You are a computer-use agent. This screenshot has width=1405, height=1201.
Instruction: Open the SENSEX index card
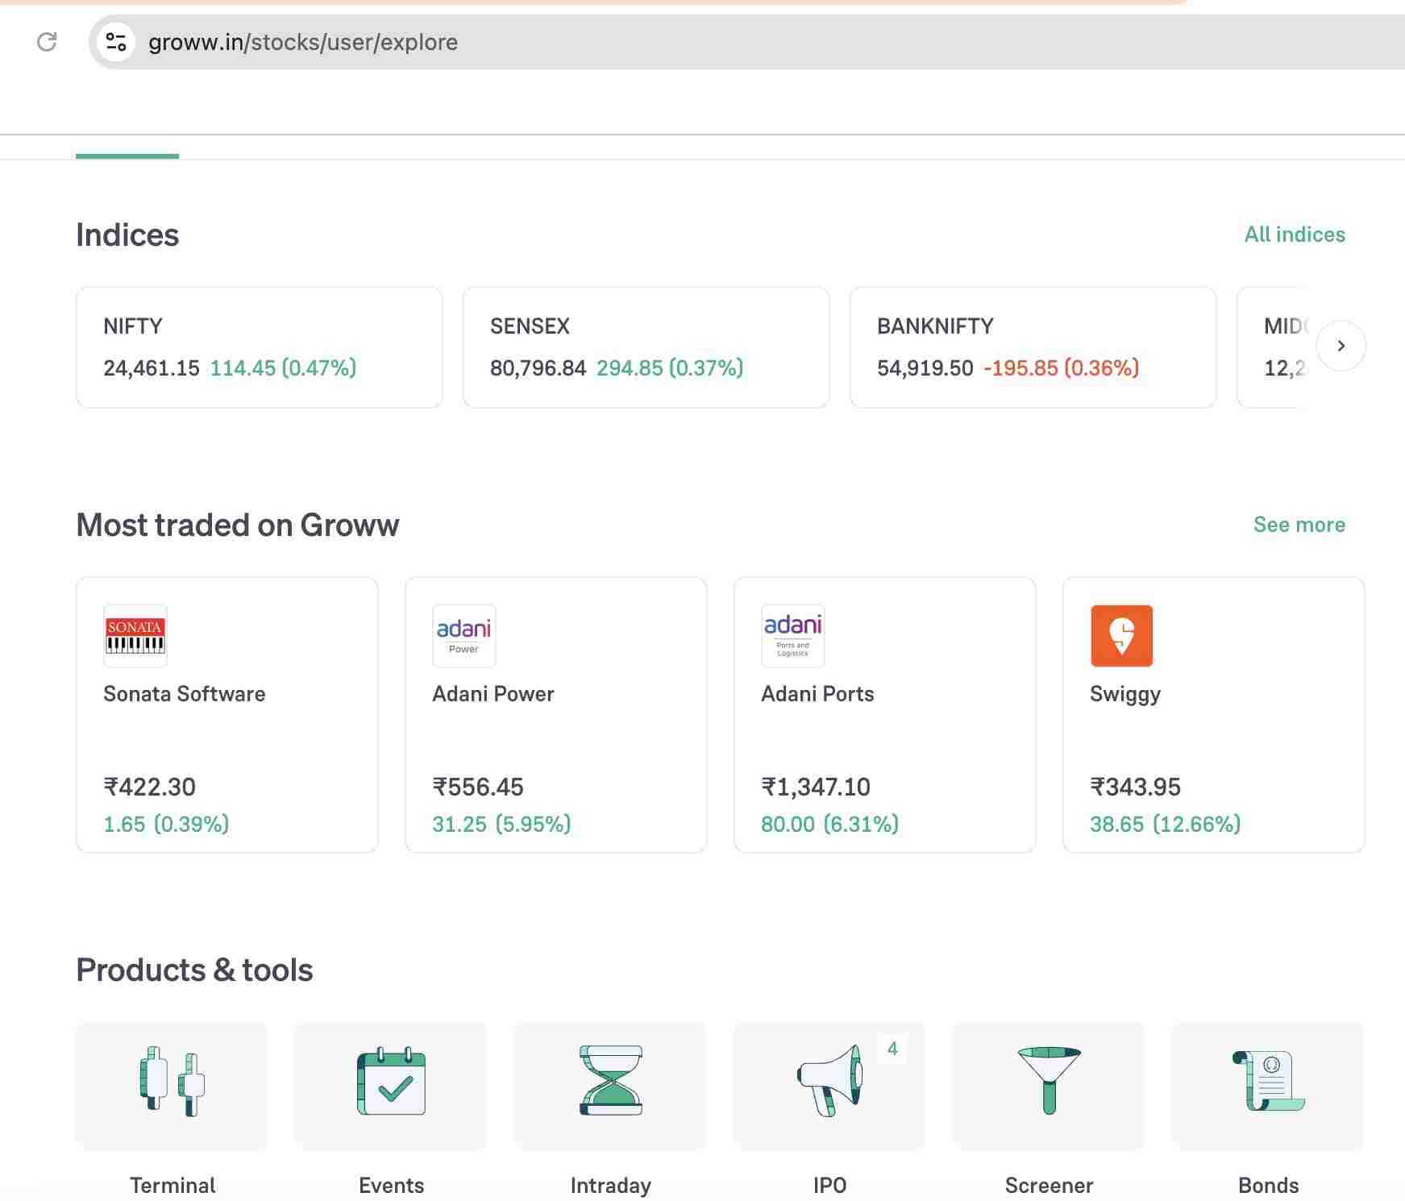tap(646, 347)
